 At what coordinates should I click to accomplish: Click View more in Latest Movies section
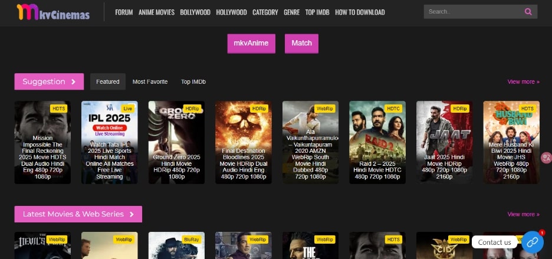(523, 214)
